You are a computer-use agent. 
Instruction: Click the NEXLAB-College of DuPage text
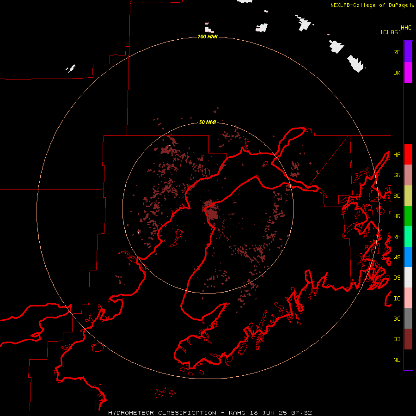(369, 5)
